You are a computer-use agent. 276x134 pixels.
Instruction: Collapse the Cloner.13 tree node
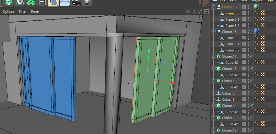214,118
